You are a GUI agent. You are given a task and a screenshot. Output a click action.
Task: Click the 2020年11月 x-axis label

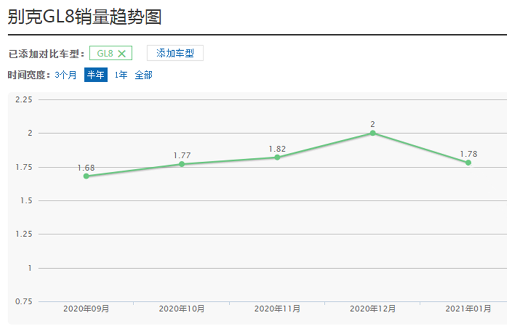point(277,309)
